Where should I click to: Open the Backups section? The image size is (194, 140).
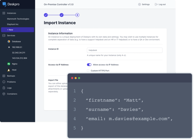pyautogui.click(x=11, y=76)
